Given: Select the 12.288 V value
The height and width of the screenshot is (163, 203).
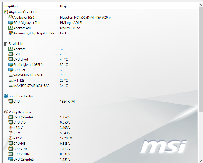Looking at the screenshot, I should [x=66, y=138].
